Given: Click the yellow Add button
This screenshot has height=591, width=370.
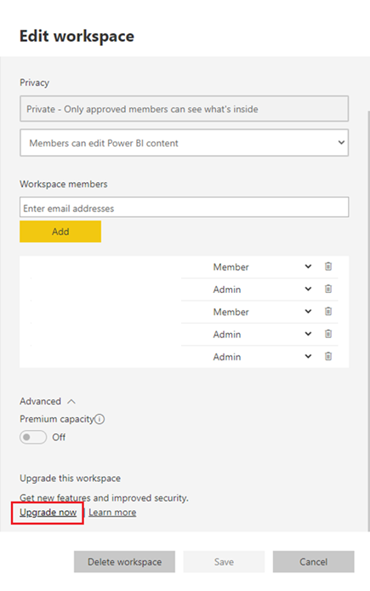Looking at the screenshot, I should tap(60, 232).
